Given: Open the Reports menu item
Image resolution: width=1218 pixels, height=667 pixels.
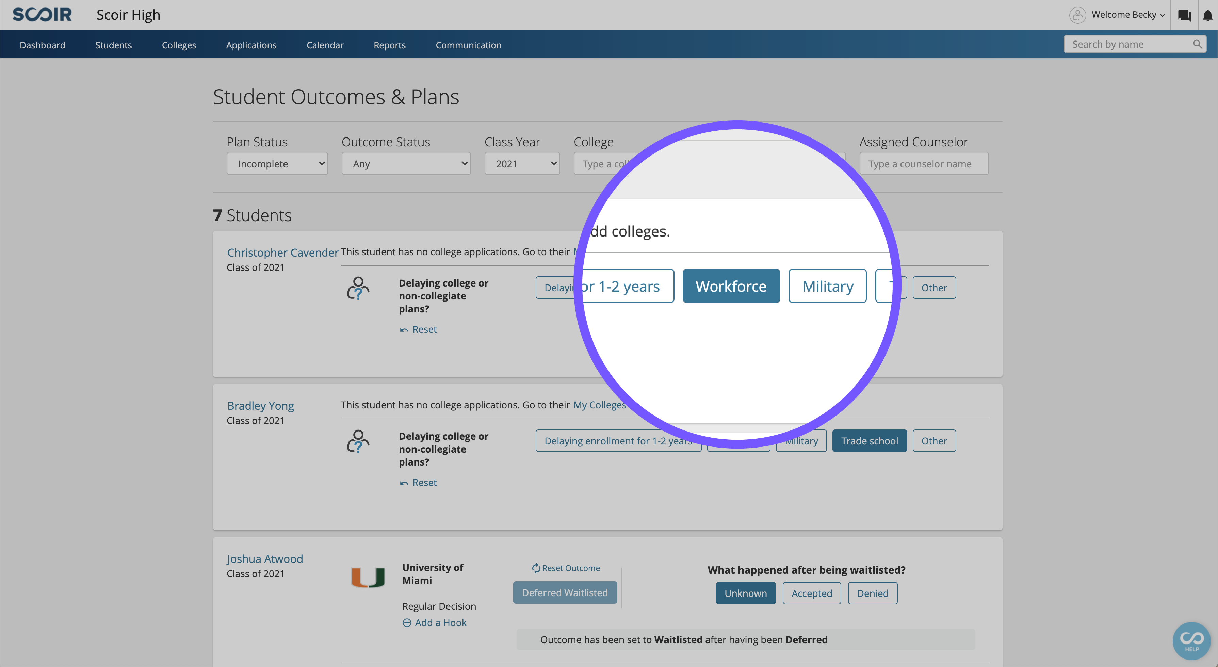Looking at the screenshot, I should [x=389, y=44].
